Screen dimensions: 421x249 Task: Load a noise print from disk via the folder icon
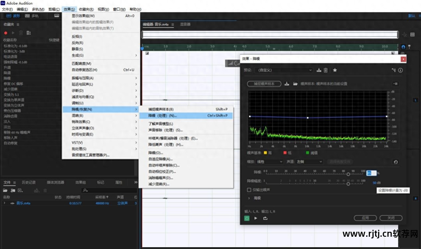[x=295, y=84]
